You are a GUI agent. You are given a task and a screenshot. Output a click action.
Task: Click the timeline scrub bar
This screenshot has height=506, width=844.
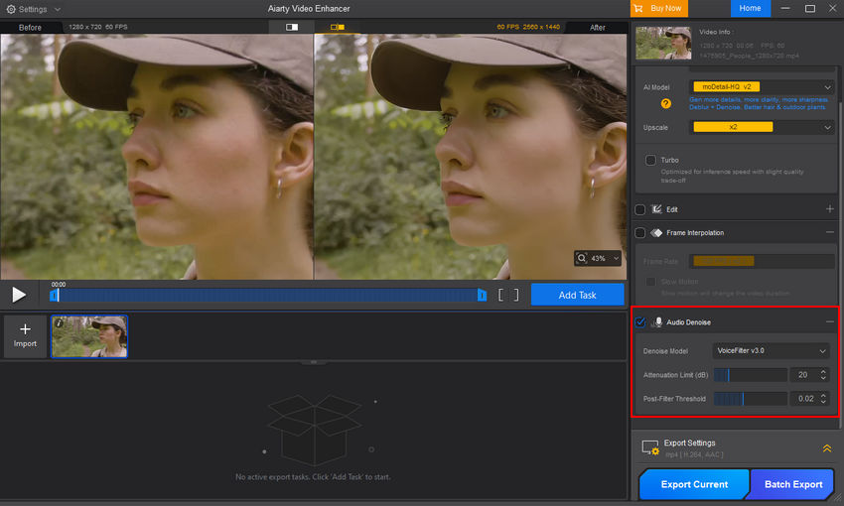tap(268, 296)
